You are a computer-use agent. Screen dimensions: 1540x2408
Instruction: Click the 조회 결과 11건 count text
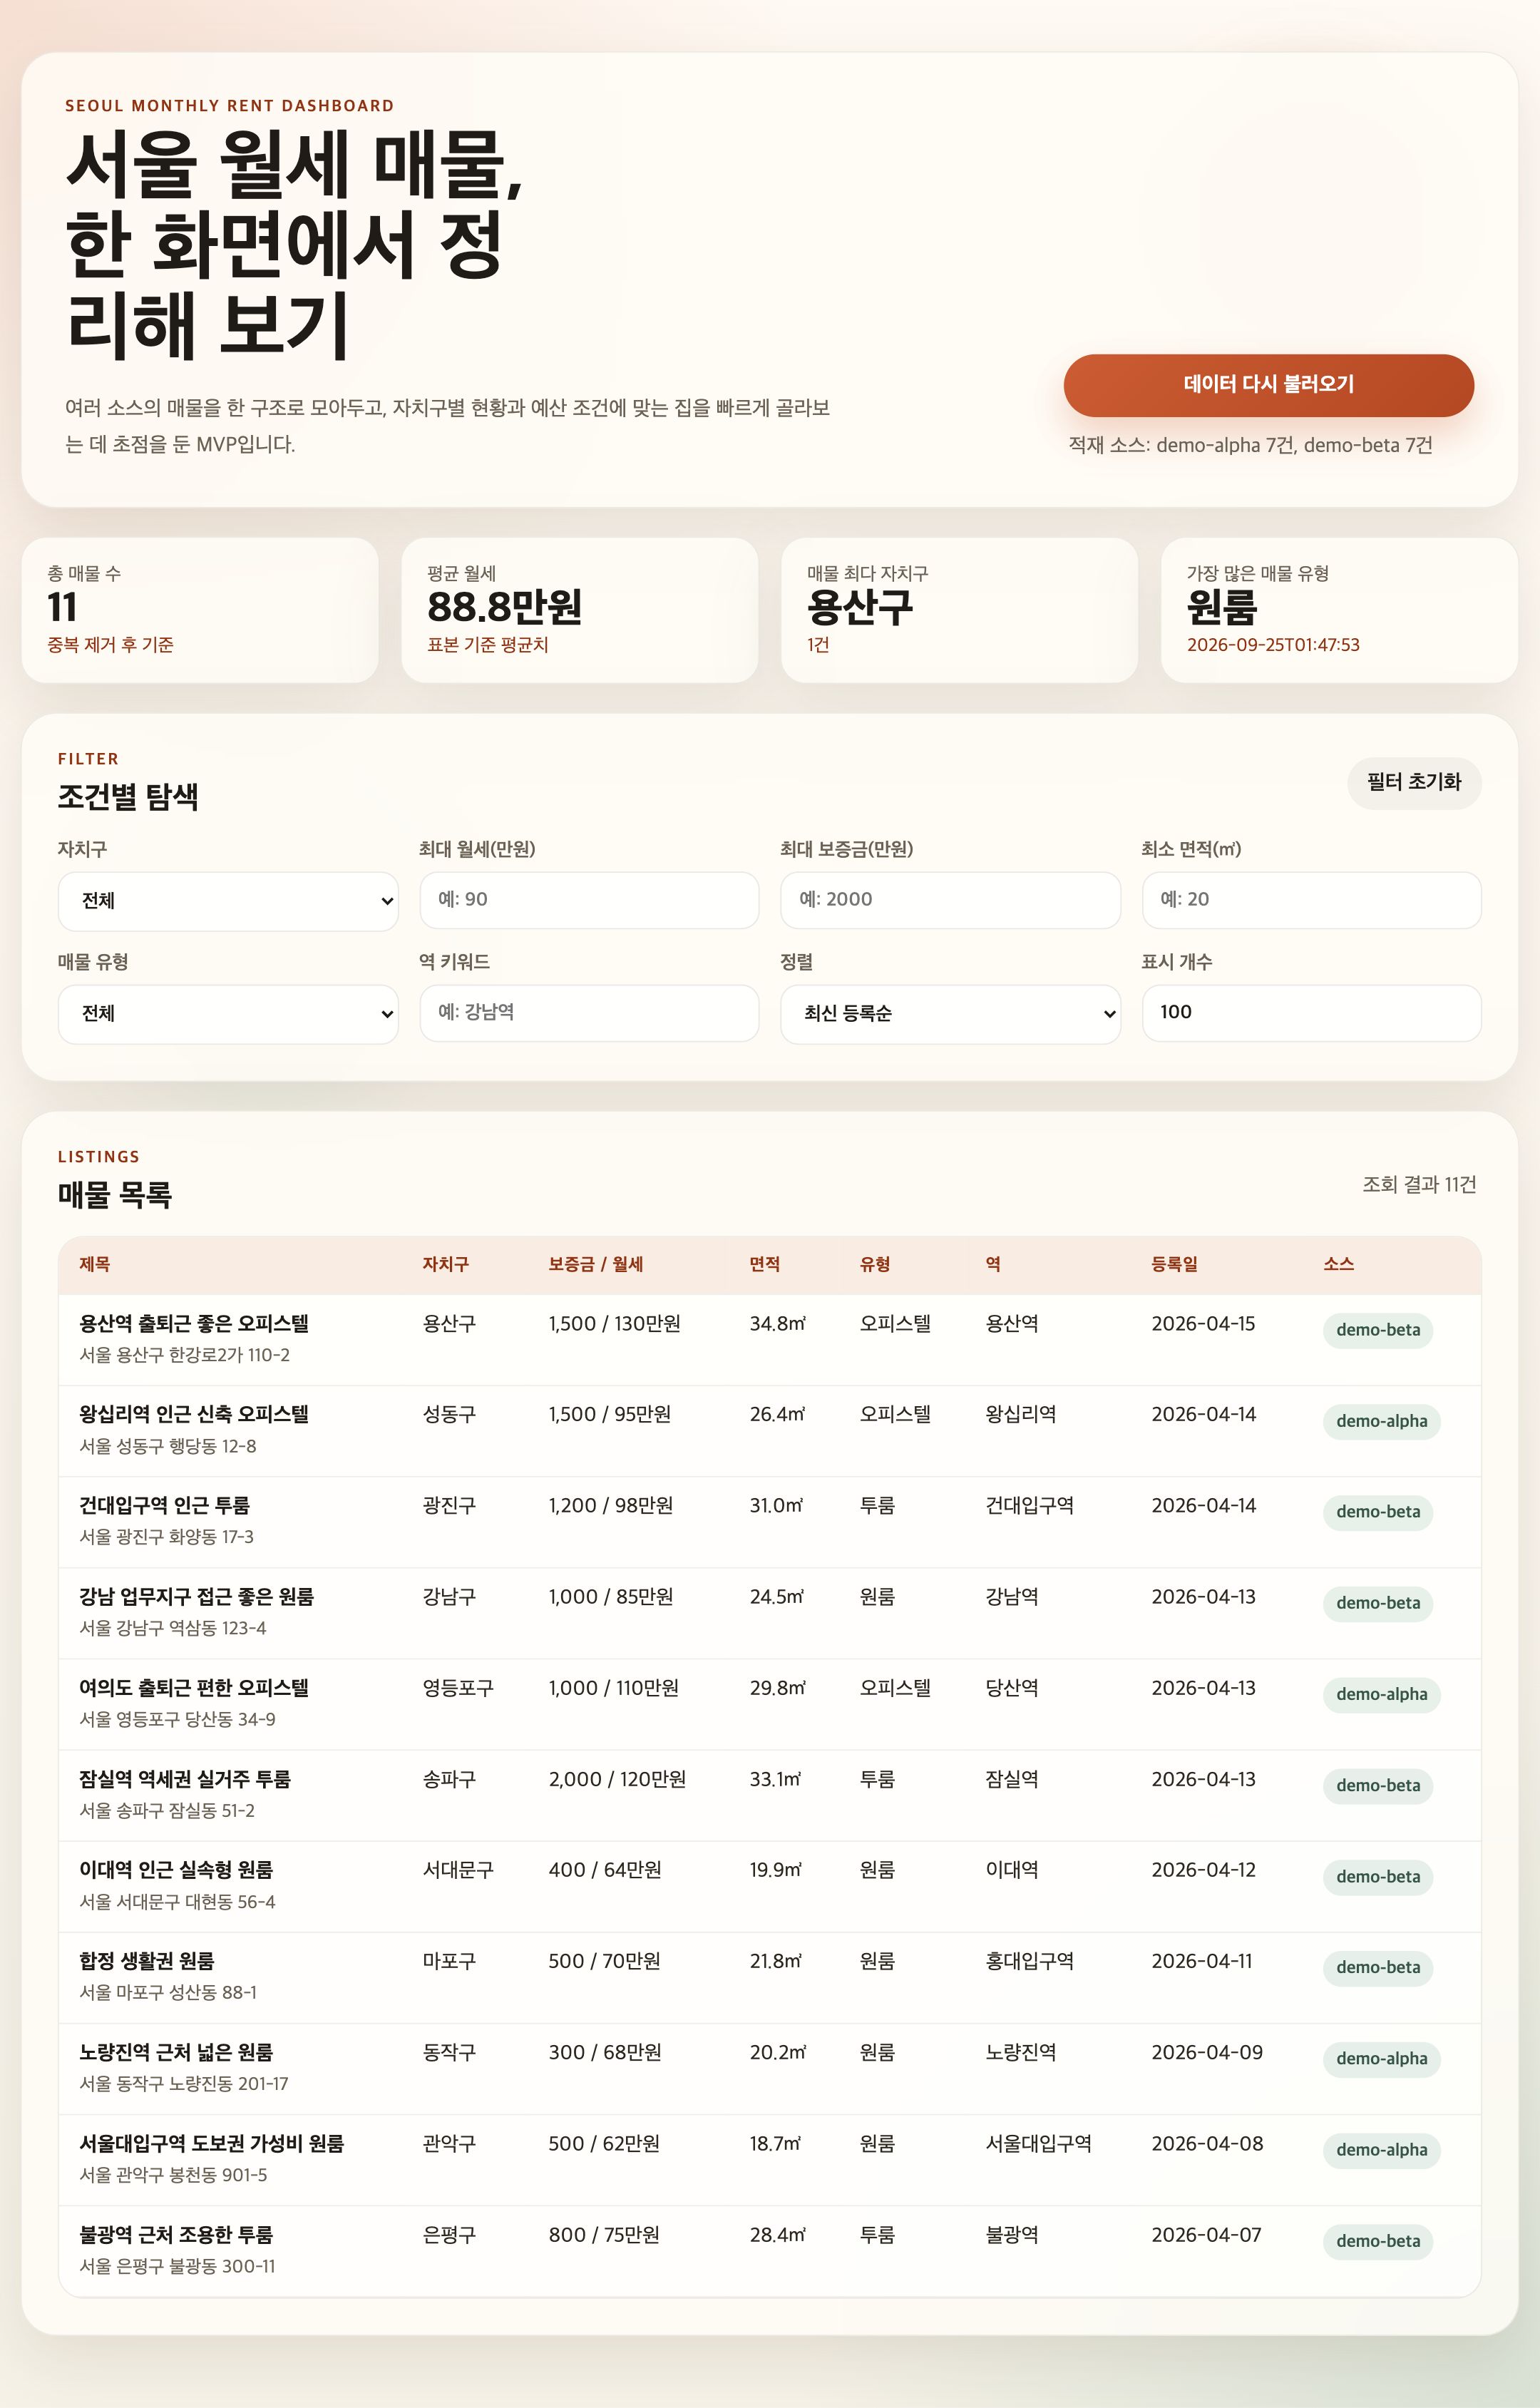pyautogui.click(x=1419, y=1185)
